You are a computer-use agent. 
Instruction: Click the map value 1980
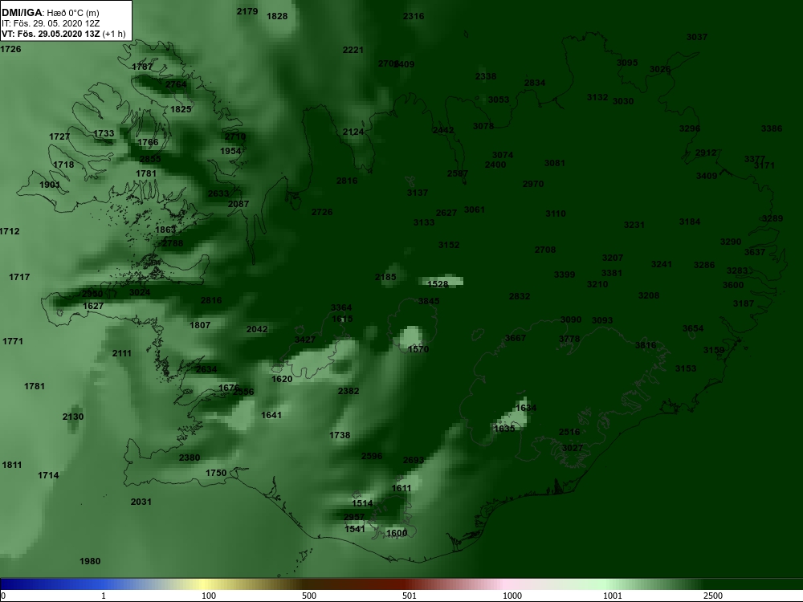click(x=90, y=562)
